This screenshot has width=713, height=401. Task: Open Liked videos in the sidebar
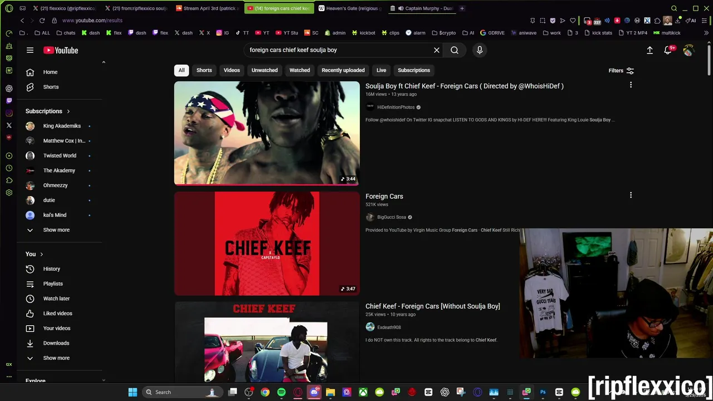(x=59, y=314)
